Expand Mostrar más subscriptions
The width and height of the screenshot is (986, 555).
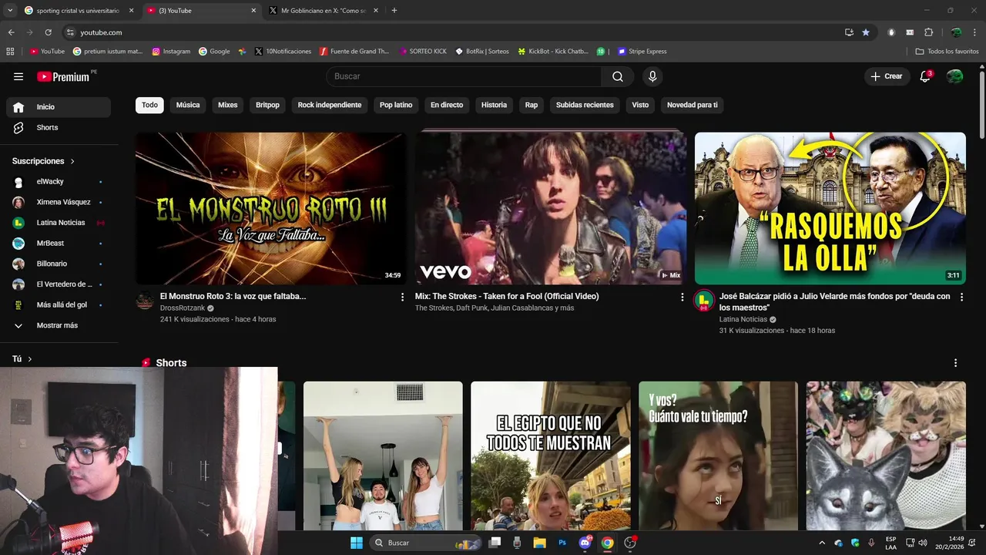pyautogui.click(x=59, y=325)
